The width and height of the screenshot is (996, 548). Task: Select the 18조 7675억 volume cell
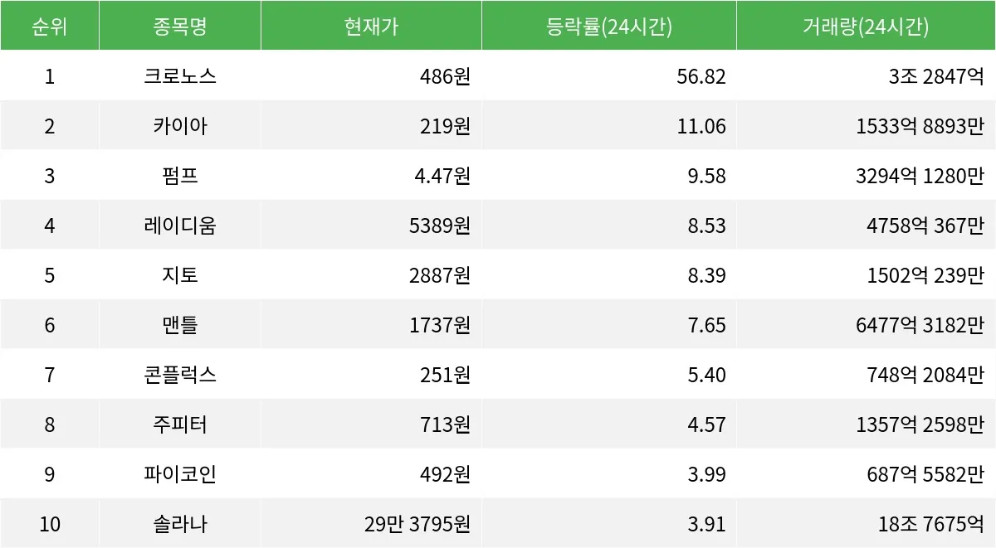pyautogui.click(x=931, y=524)
